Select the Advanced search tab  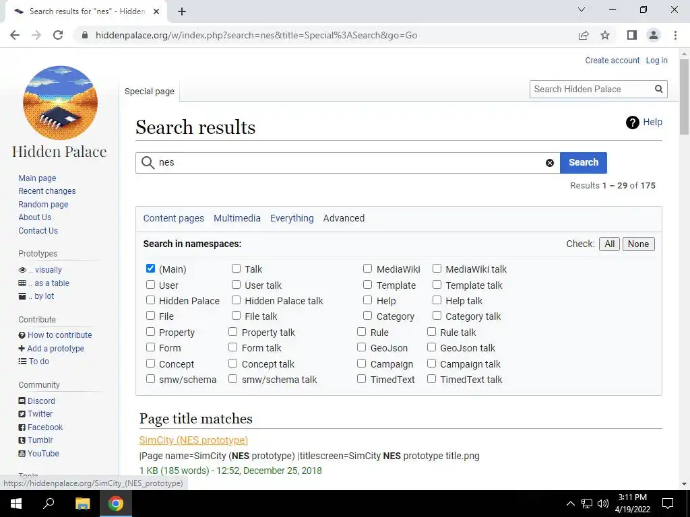(x=344, y=219)
